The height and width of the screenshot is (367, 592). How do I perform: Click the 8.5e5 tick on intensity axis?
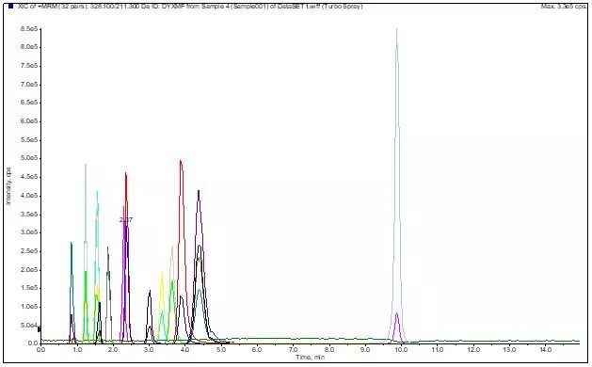[x=29, y=29]
